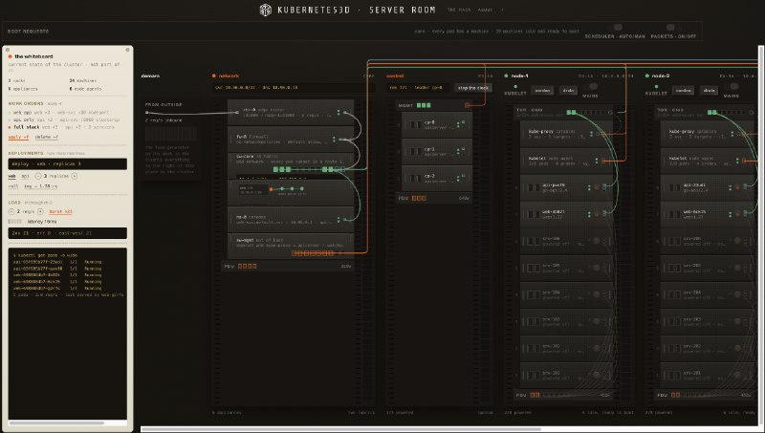Switch to the api deployment tab
765x433 pixels.
pos(25,176)
